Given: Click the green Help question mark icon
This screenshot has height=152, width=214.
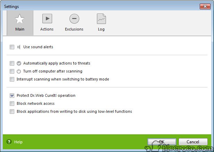Looking at the screenshot, I should point(9,142).
